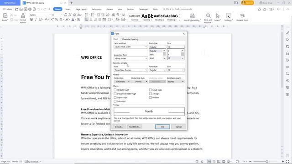
Task: Open the Review ribbon tab
Action: tap(109, 9)
